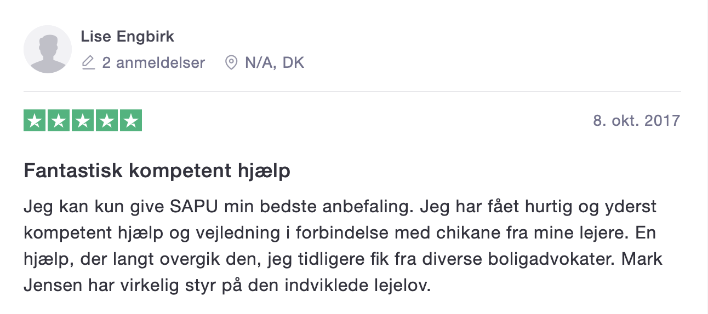Select the fifth green rating star
This screenshot has width=708, height=314.
point(131,121)
